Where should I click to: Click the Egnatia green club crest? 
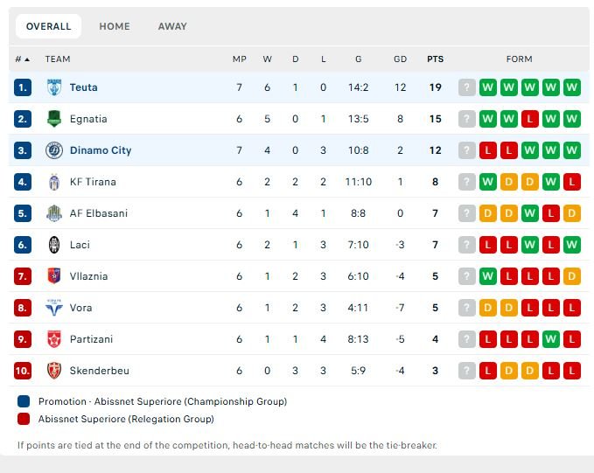tap(53, 119)
